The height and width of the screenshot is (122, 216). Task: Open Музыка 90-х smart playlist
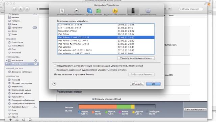[18, 97]
